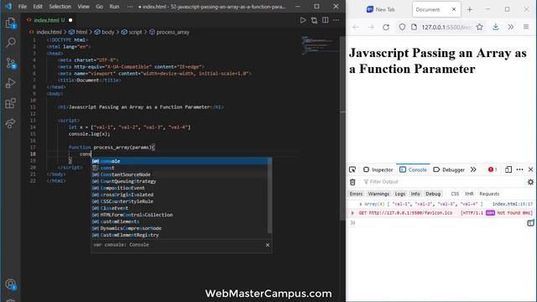Image resolution: width=537 pixels, height=302 pixels.
Task: Open a new browser tab with plus
Action: [x=470, y=9]
